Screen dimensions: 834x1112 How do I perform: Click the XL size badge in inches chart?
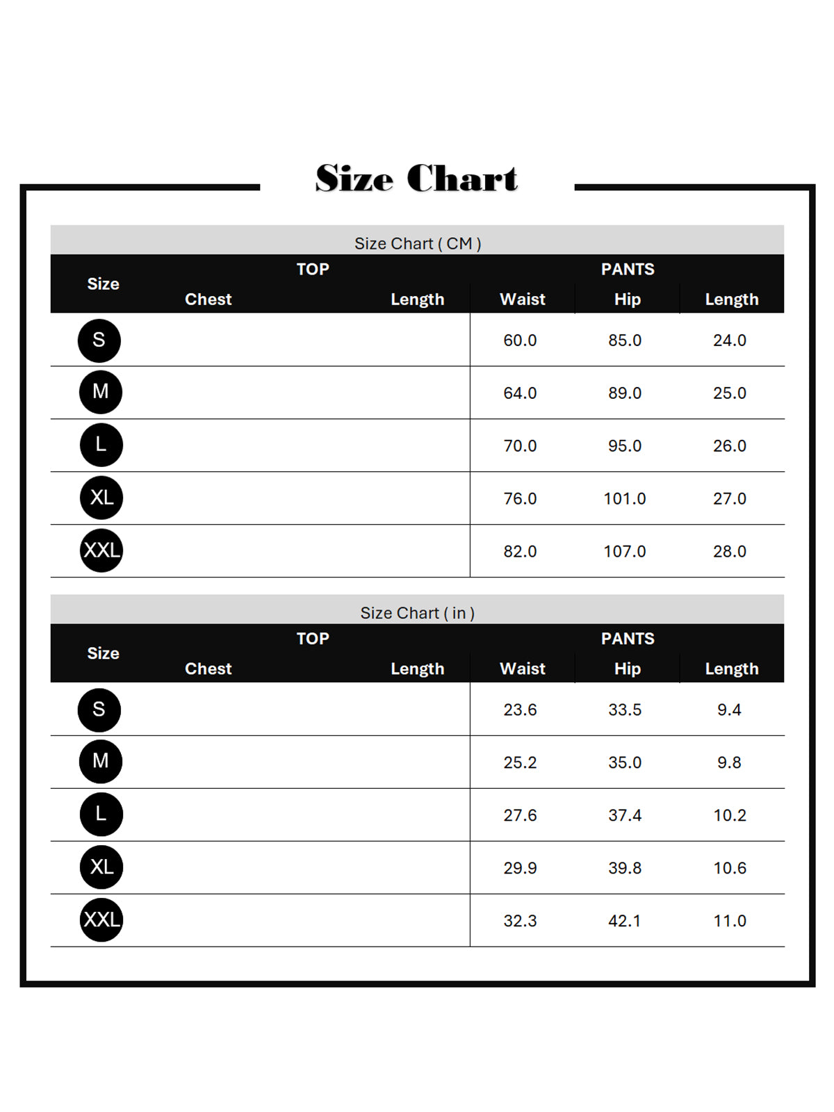(x=101, y=867)
